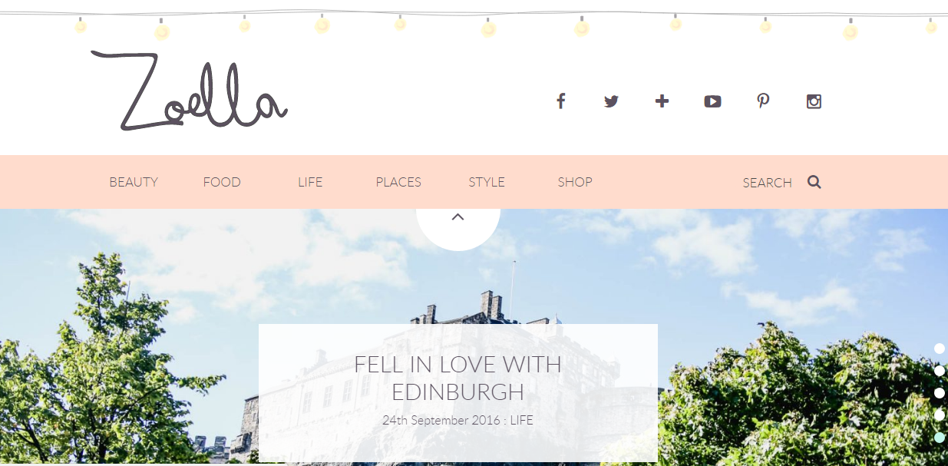
Task: Select the highlighted mint slideshow dot
Action: point(940,438)
